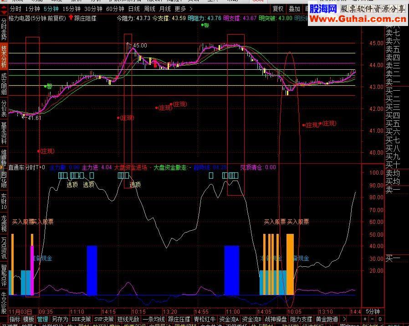
Task: Click the 明支撑 43.67 value text
Action: [240, 18]
